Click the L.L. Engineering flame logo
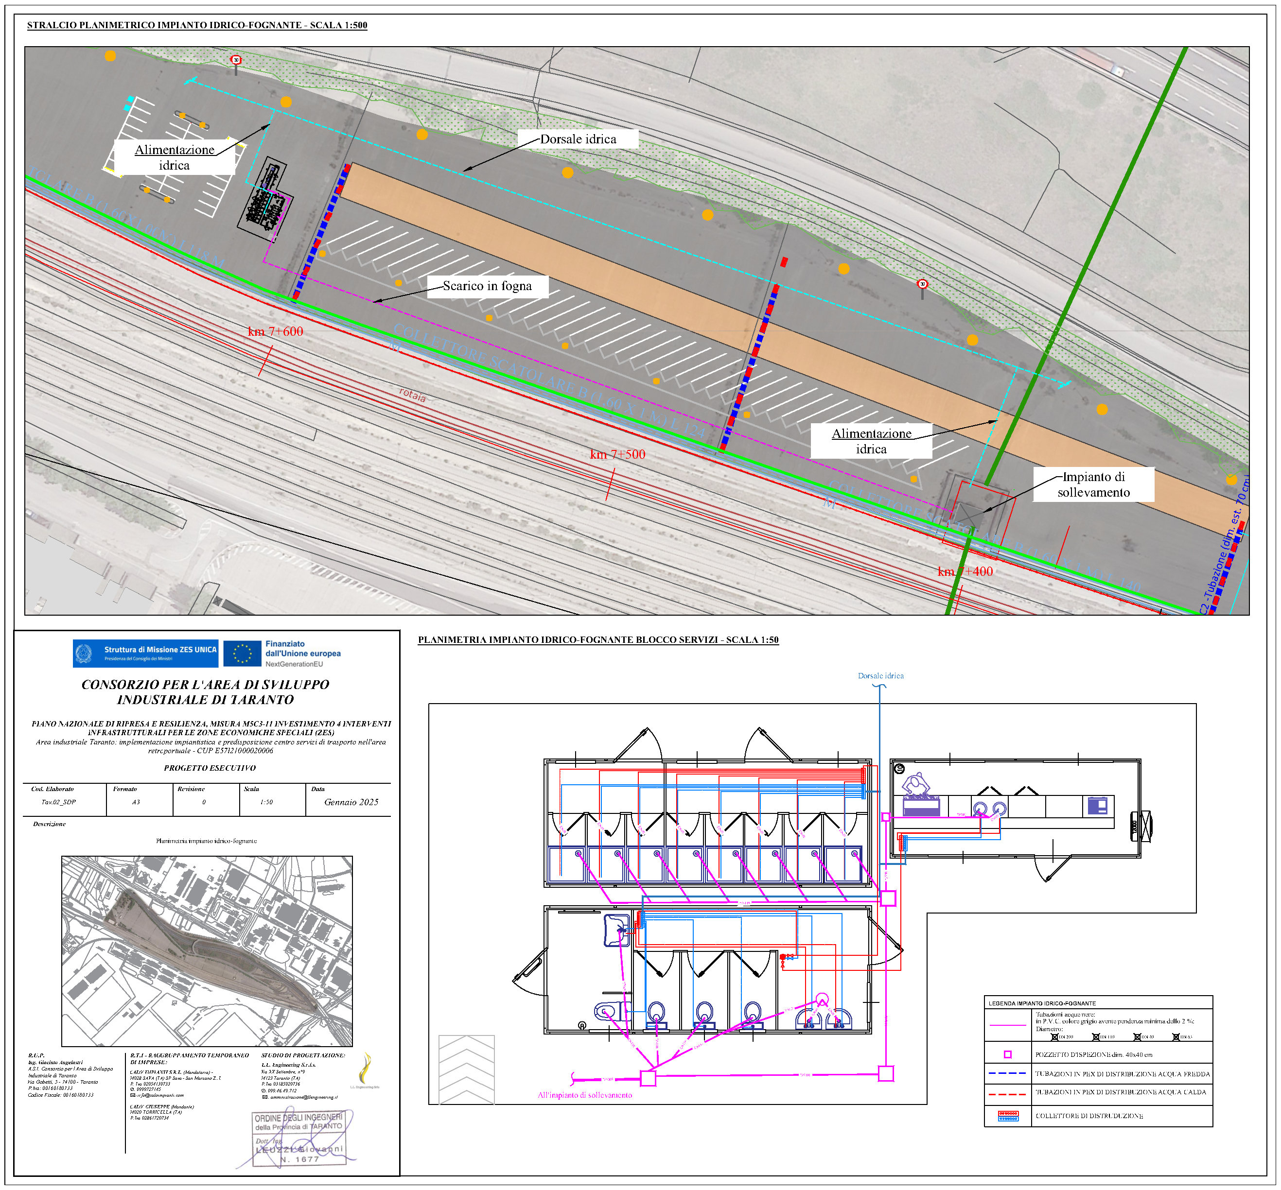The image size is (1281, 1190). pos(366,1069)
